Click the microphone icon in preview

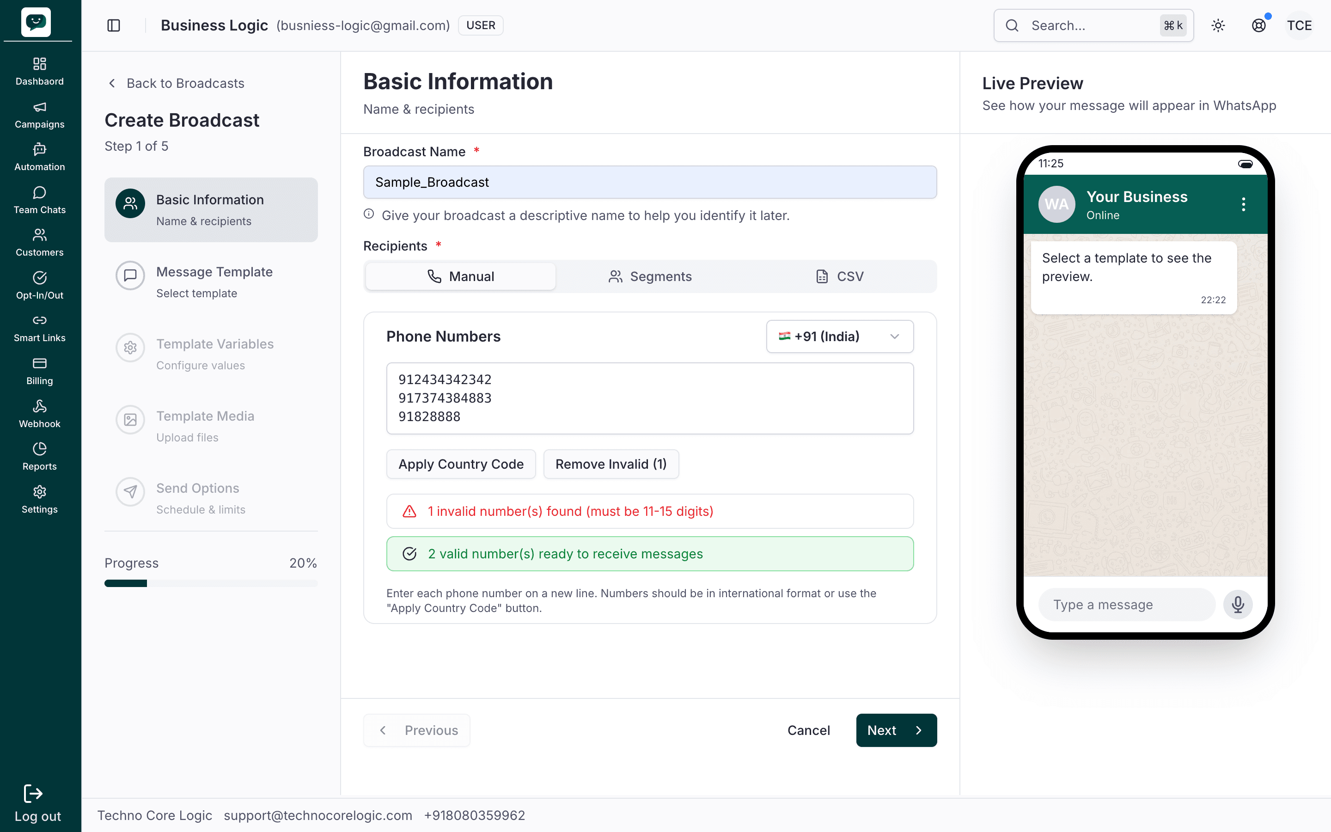pyautogui.click(x=1238, y=604)
